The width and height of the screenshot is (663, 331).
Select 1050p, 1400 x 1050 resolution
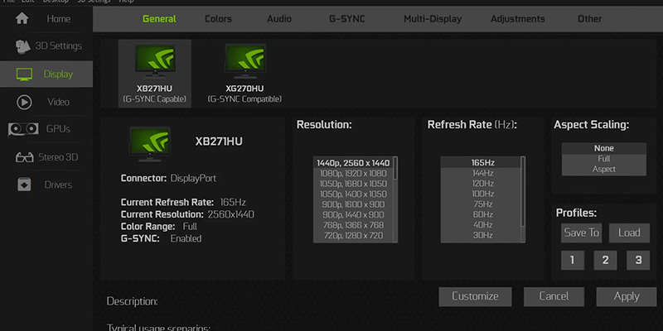pyautogui.click(x=353, y=194)
